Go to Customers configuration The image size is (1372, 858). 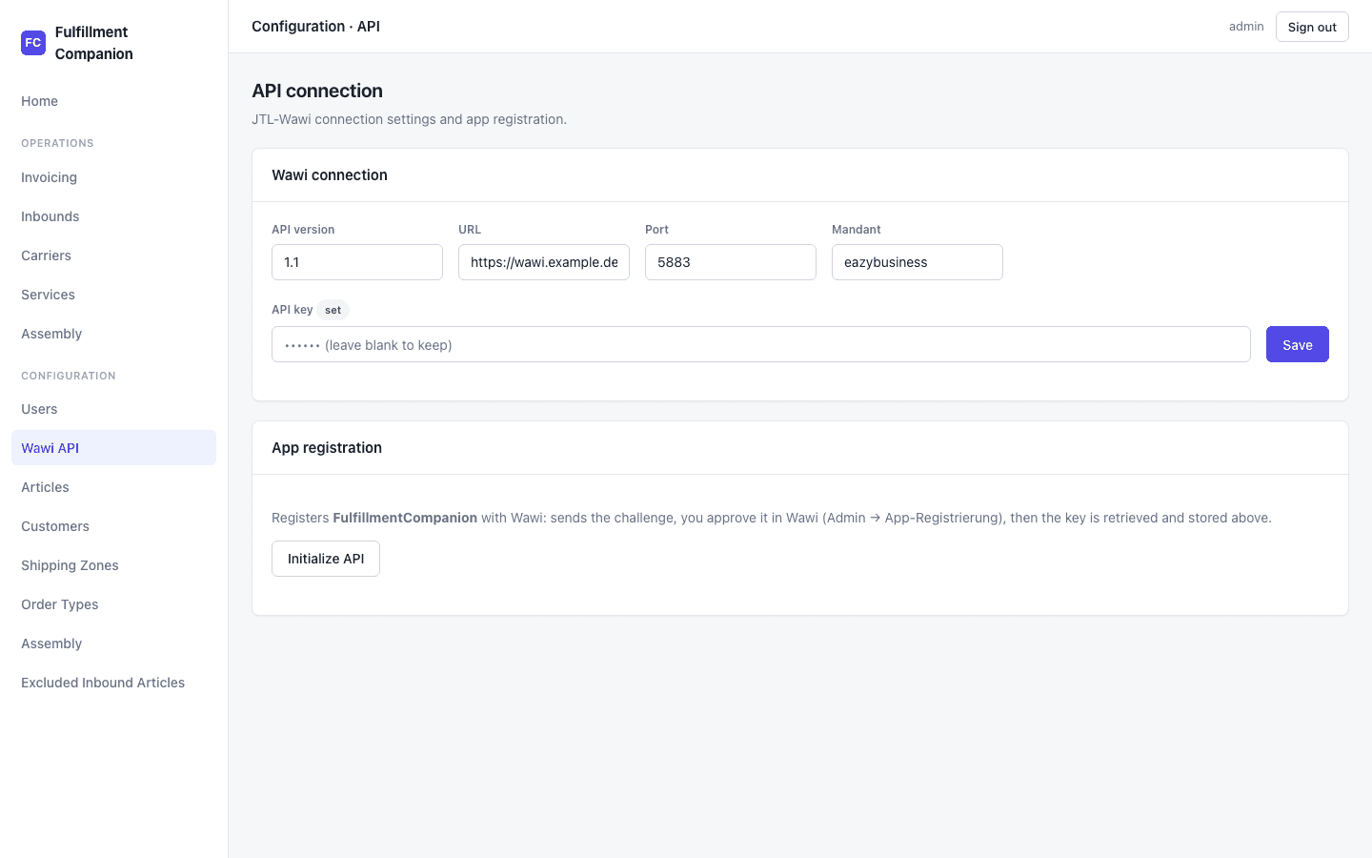(x=113, y=526)
